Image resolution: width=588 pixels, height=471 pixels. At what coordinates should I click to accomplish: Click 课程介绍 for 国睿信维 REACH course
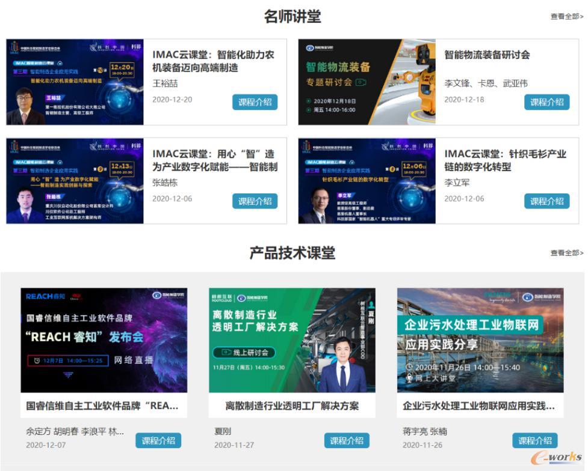coord(158,440)
